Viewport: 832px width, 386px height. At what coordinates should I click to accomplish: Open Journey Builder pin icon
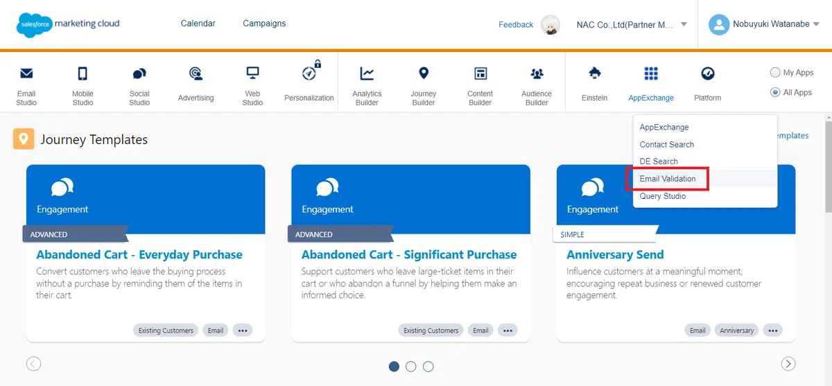coord(424,73)
